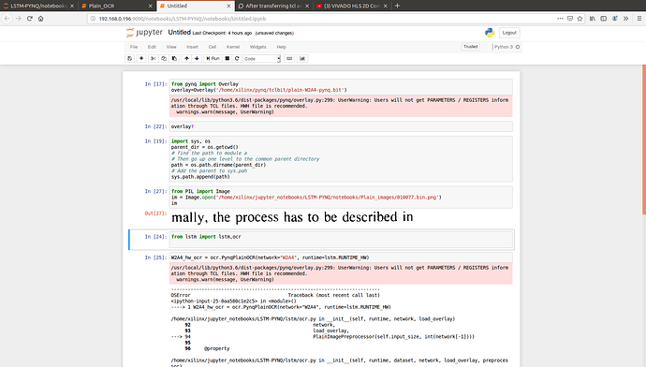
Task: Paste cells below using the toolbar icon
Action: click(x=174, y=58)
